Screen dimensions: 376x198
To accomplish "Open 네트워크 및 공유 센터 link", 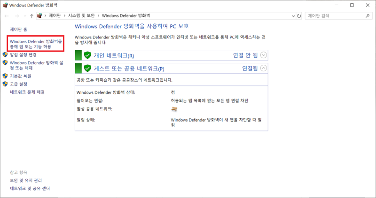I will [x=30, y=189].
